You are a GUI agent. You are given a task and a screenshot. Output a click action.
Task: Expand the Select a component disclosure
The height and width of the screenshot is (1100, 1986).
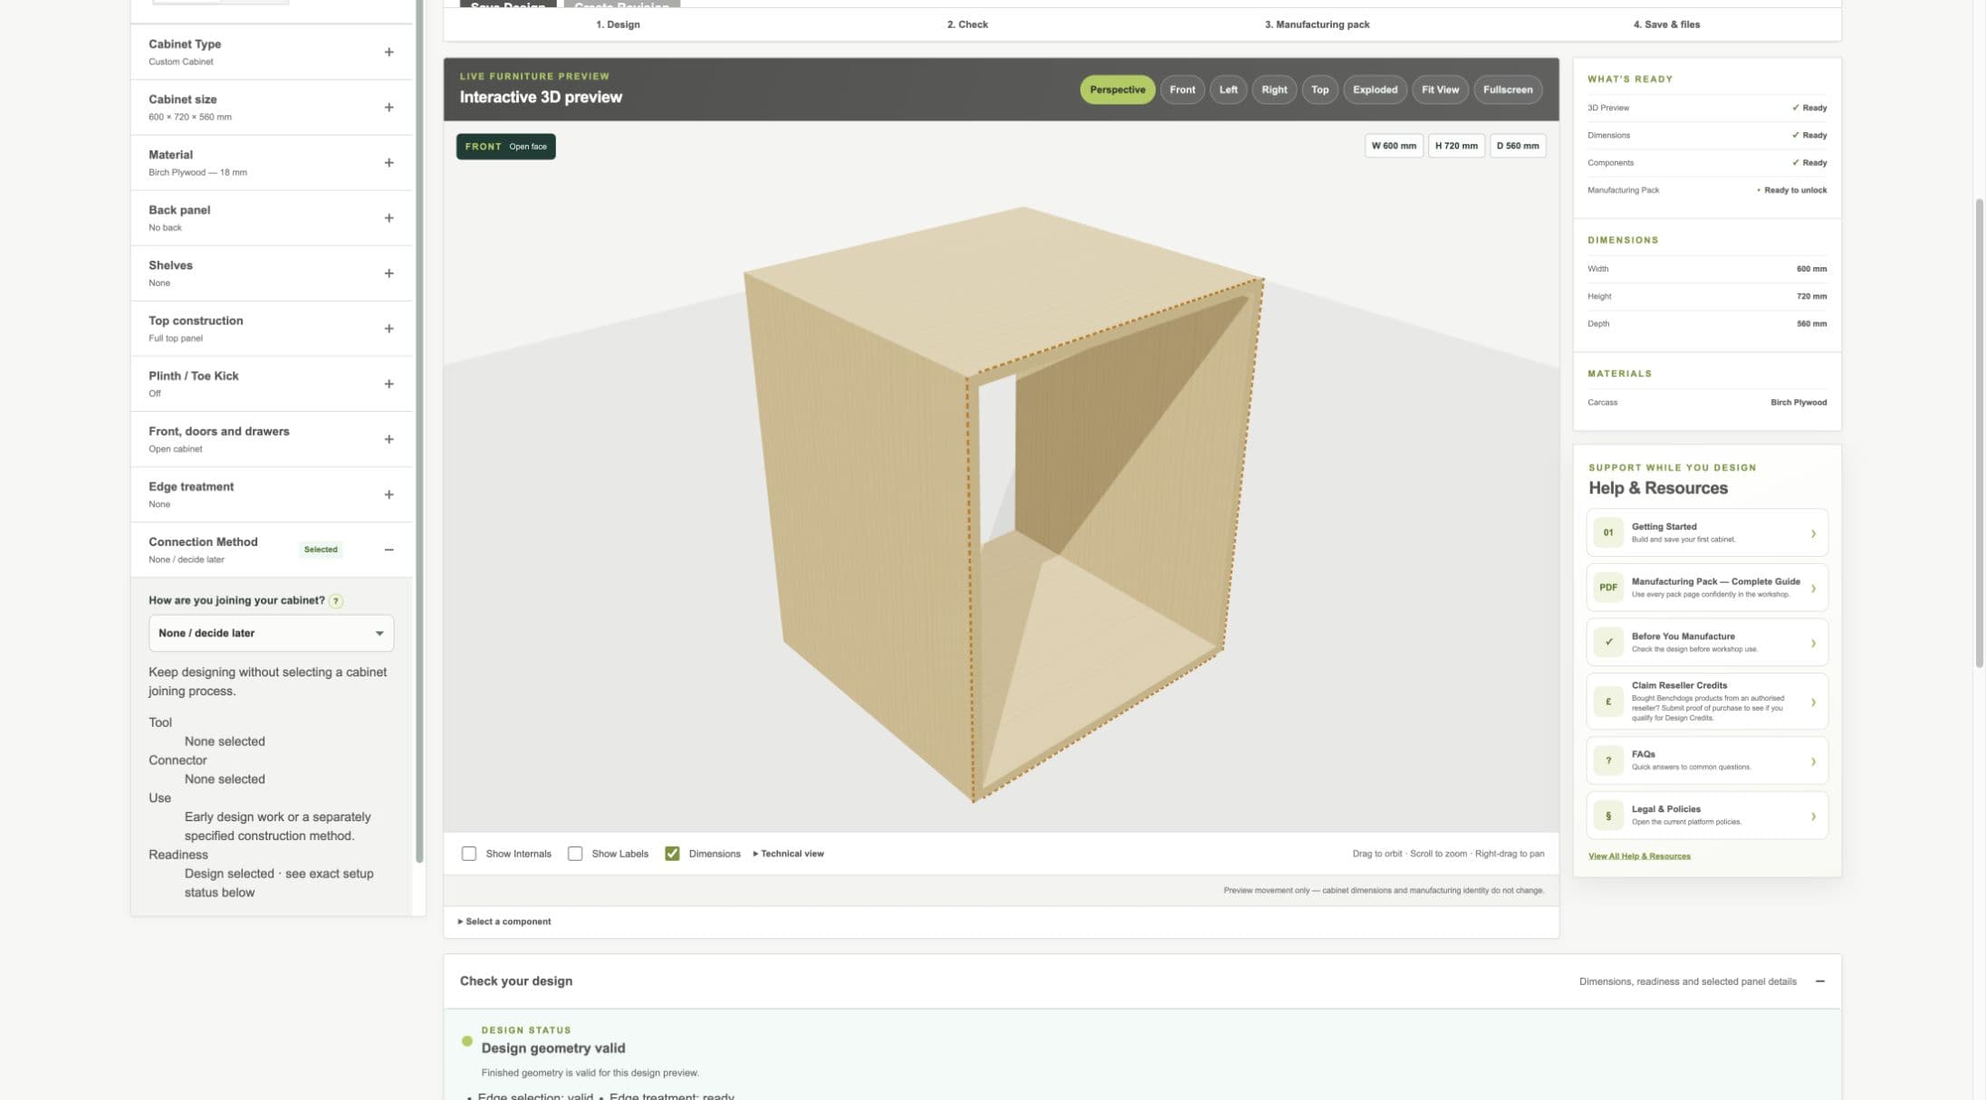tap(504, 922)
